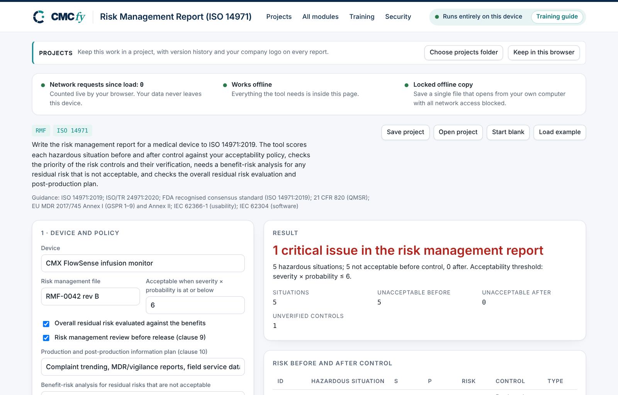Go to All modules
This screenshot has width=618, height=395.
[x=320, y=17]
